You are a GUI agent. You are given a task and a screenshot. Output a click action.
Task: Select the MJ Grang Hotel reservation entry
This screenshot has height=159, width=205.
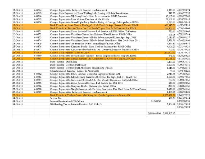[x=88, y=16]
